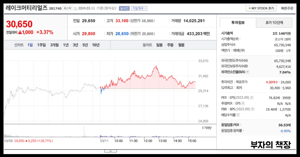Click the 고가 value 33,100
The width and height of the screenshot is (300, 157).
pyautogui.click(x=122, y=21)
